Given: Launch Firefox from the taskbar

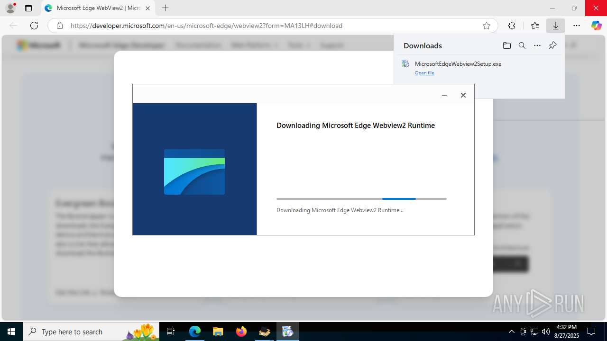Looking at the screenshot, I should click(x=241, y=332).
